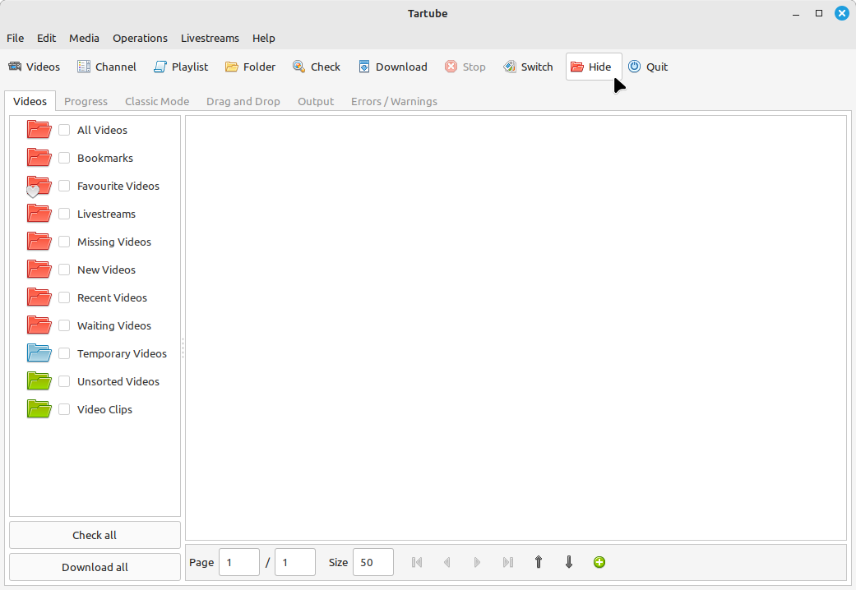This screenshot has width=856, height=590.
Task: Add a Playlist via toolbar
Action: [181, 67]
